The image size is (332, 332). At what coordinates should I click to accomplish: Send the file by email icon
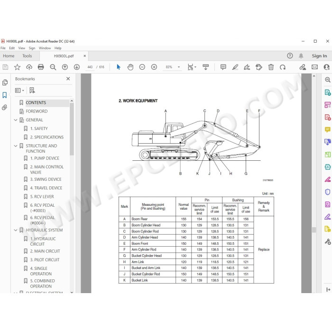click(x=314, y=67)
